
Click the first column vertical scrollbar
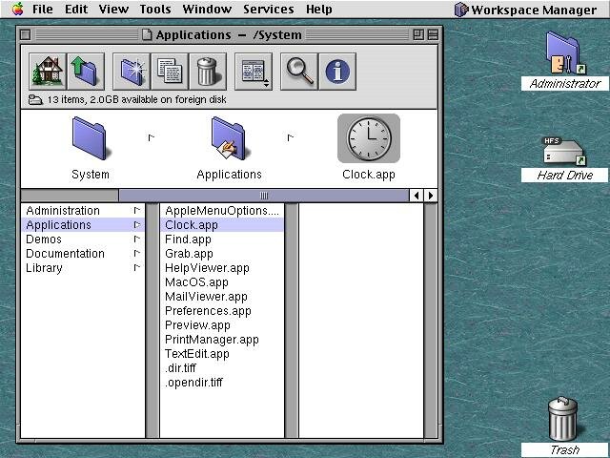click(x=152, y=321)
